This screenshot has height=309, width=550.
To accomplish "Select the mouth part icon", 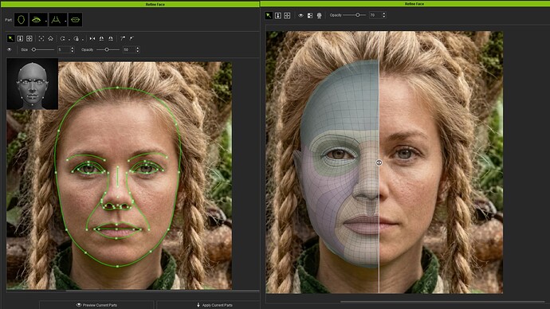I will coord(75,20).
